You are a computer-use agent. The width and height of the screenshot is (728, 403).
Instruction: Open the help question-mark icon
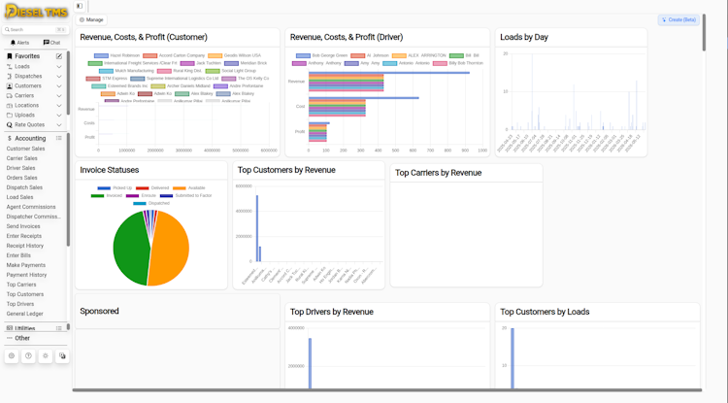(28, 356)
